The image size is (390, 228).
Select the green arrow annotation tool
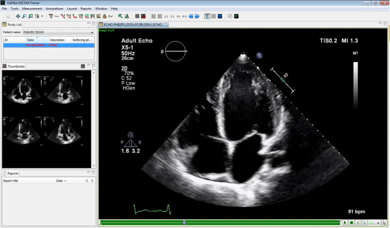[x=120, y=16]
